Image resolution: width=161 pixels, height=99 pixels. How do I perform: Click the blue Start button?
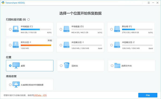(148, 95)
